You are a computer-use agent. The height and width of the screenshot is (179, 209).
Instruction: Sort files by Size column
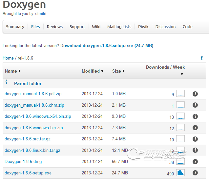pyautogui.click(x=118, y=71)
